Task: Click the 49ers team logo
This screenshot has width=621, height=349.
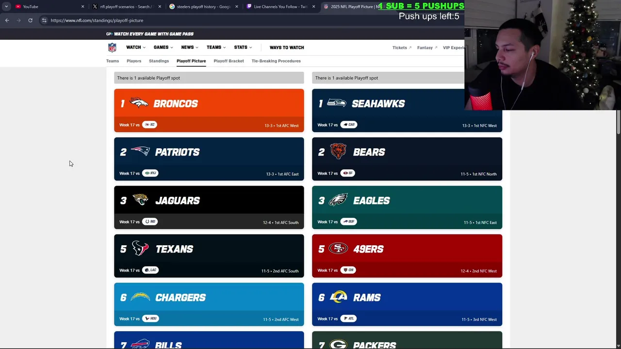Action: (338, 248)
